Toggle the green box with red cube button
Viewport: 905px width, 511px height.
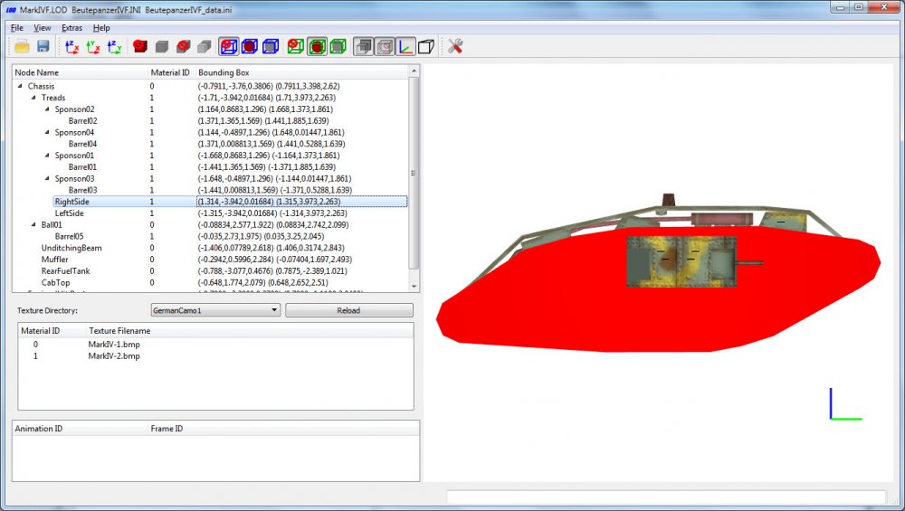(317, 47)
